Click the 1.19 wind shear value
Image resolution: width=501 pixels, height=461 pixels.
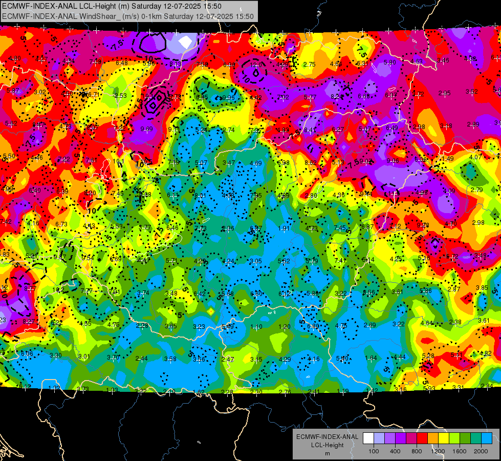(x=343, y=391)
